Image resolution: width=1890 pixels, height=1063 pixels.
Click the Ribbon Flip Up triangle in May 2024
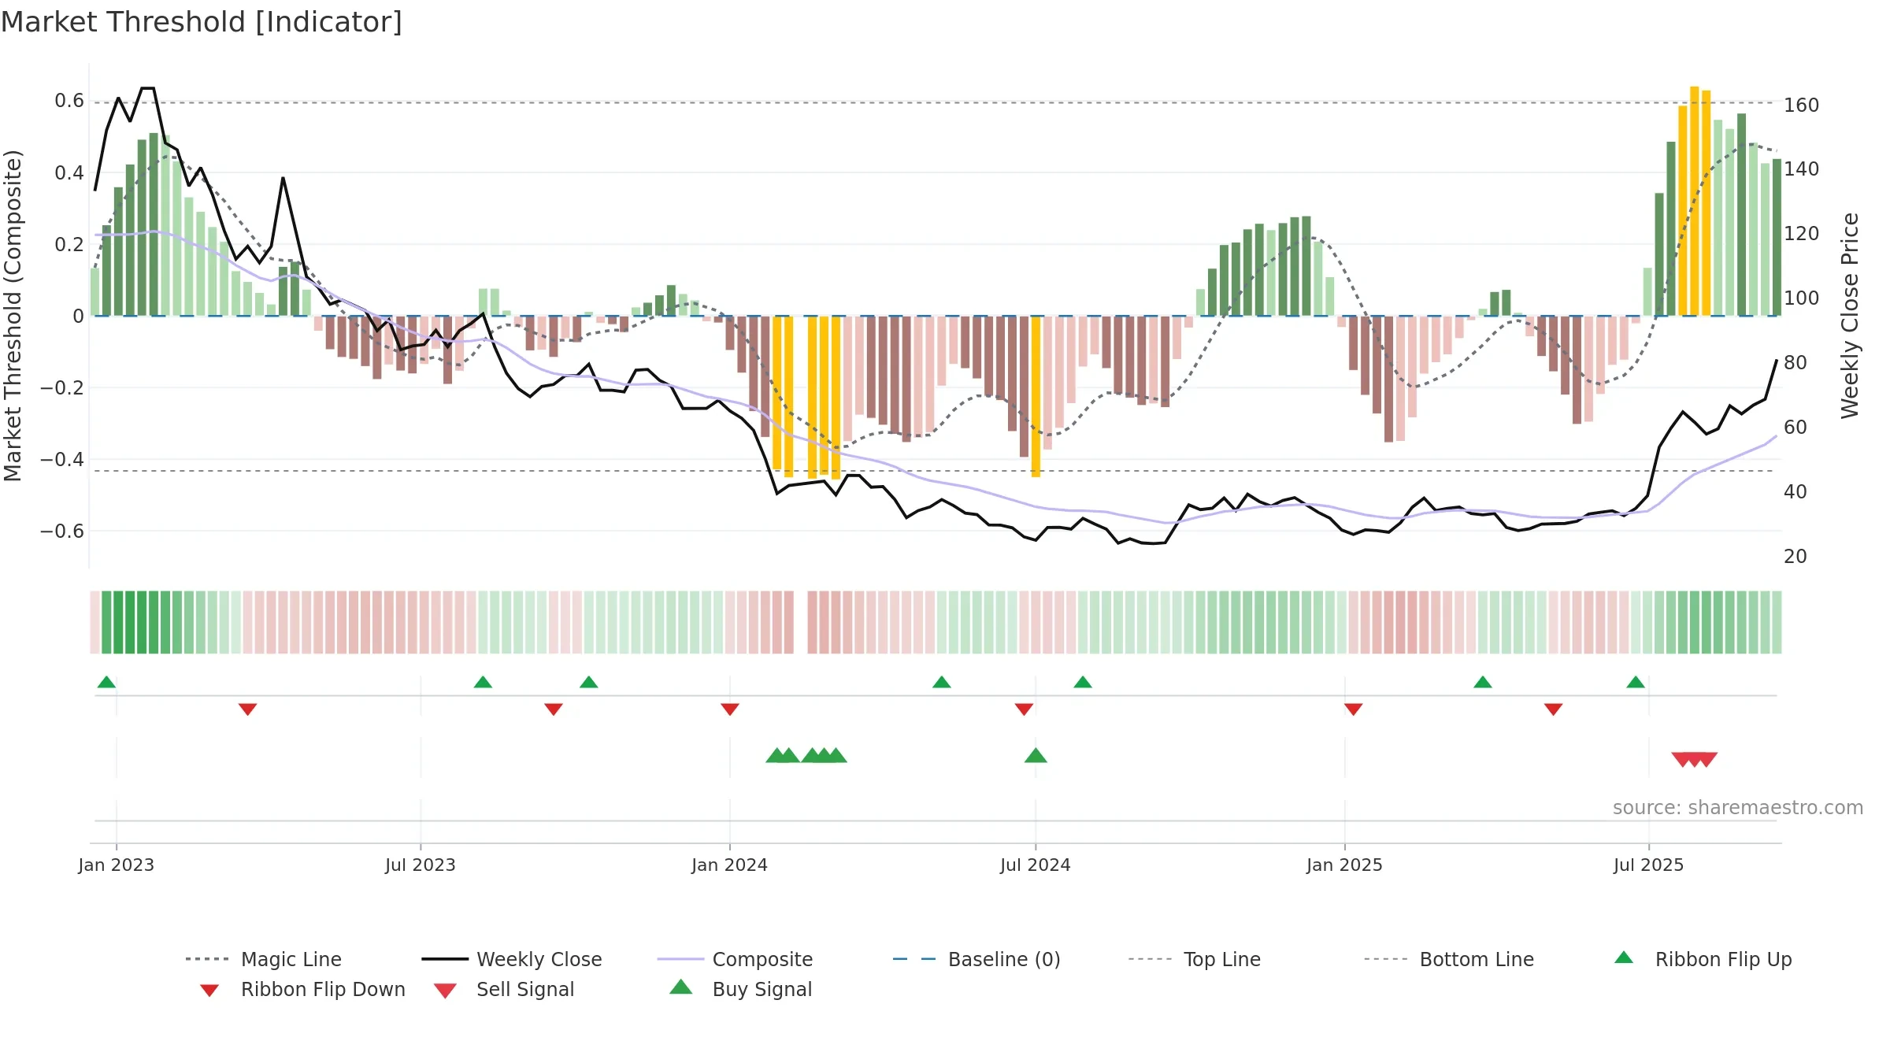click(x=941, y=682)
